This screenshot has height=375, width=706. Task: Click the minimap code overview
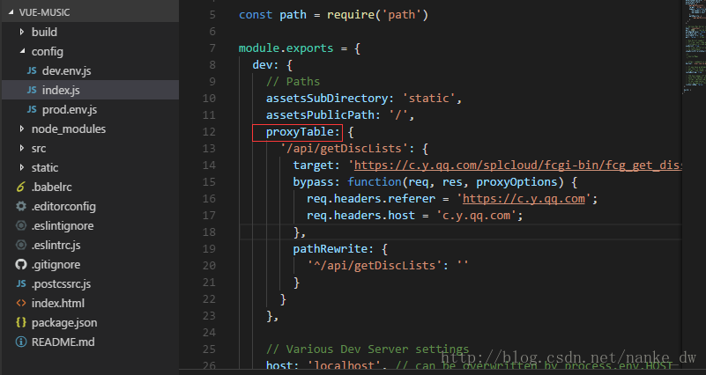693,53
